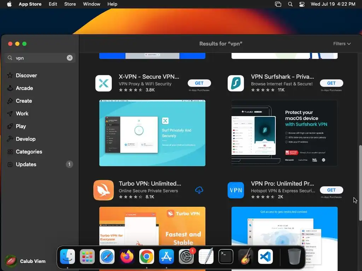Open the Edit menu
362x271 pixels.
53,4
